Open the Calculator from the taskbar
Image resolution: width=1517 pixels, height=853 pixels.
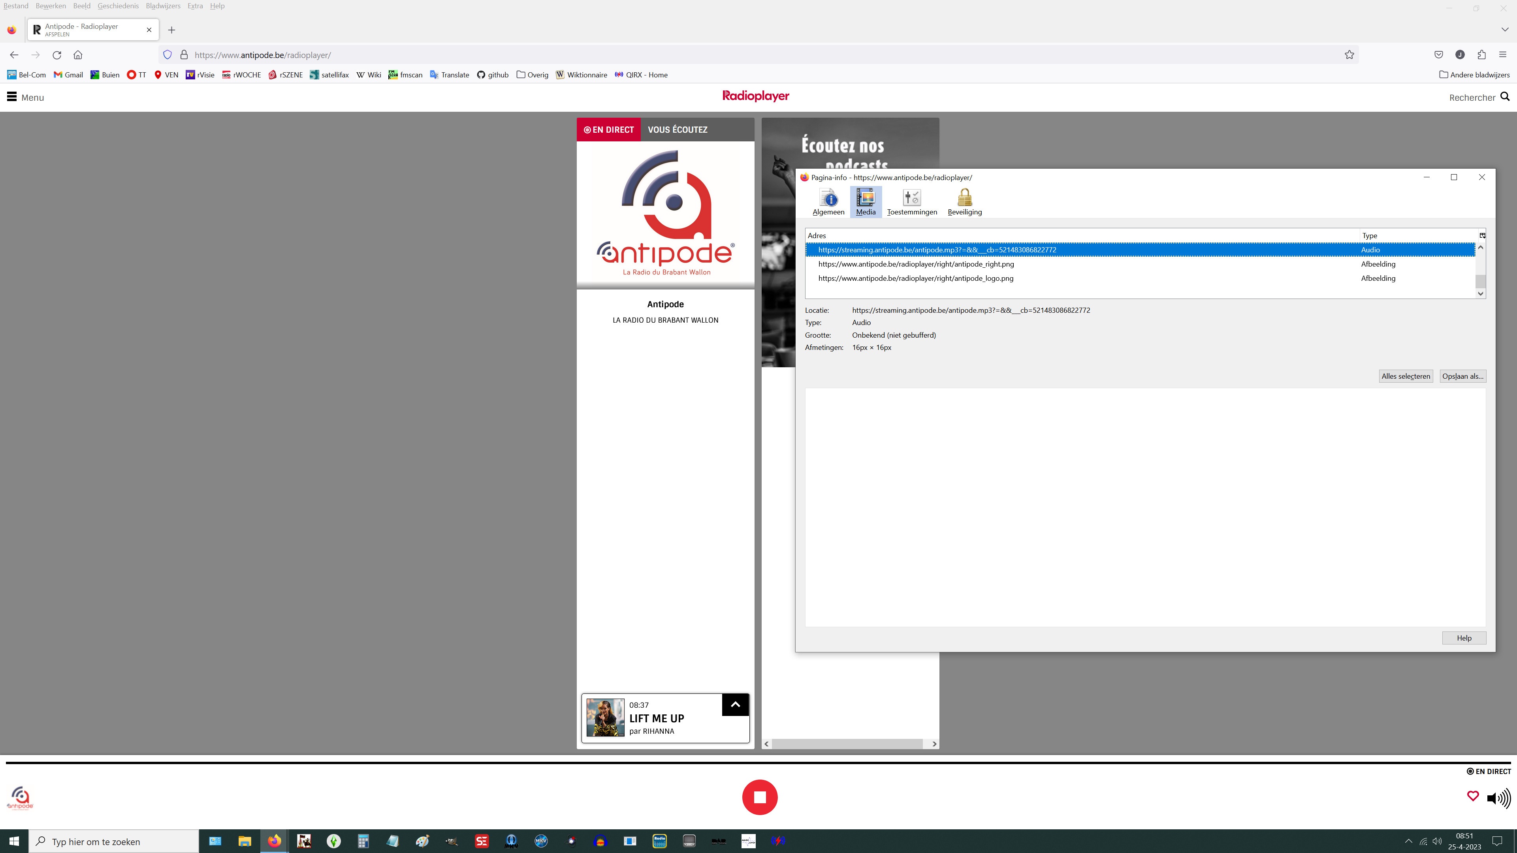click(x=363, y=841)
